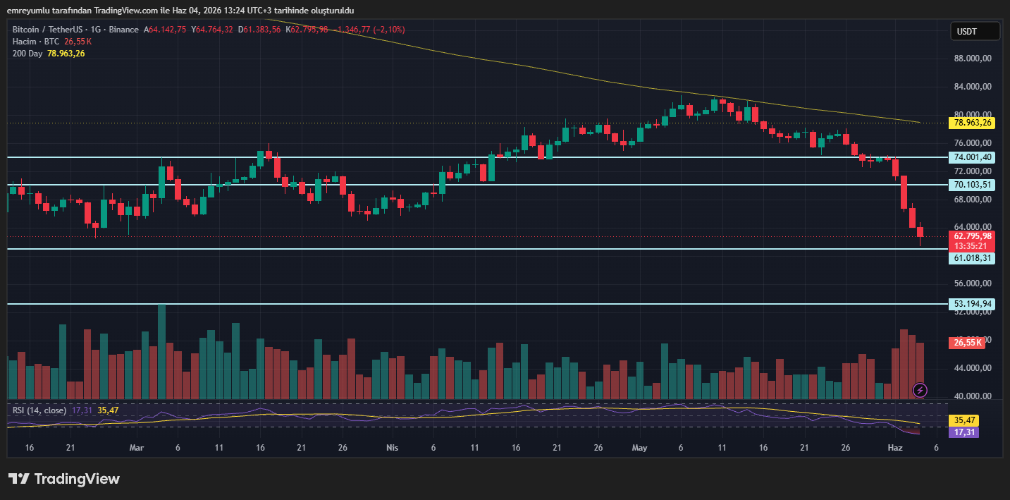Click the 'May' label on the time axis
This screenshot has width=1010, height=500.
coord(640,448)
